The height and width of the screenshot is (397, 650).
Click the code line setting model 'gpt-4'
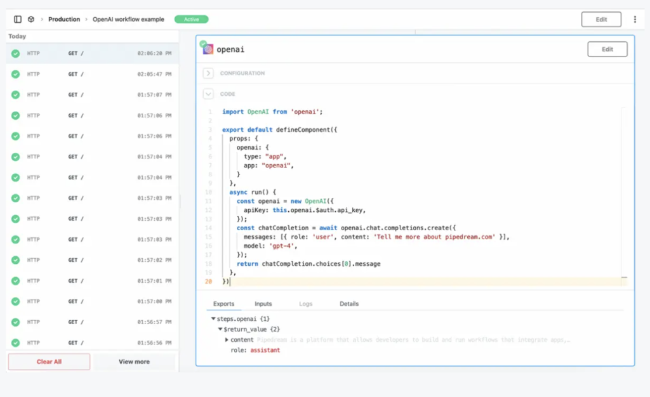pos(270,246)
